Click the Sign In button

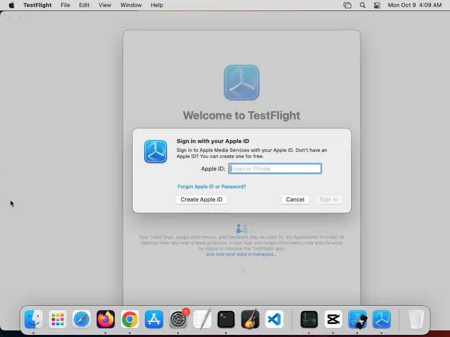[x=329, y=200]
